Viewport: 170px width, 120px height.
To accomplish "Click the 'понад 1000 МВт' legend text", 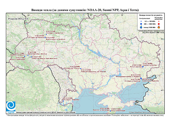I will pyautogui.click(x=150, y=27).
